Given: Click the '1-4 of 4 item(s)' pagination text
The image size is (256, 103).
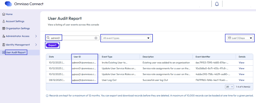Looking at the screenshot, I should pos(243,87).
